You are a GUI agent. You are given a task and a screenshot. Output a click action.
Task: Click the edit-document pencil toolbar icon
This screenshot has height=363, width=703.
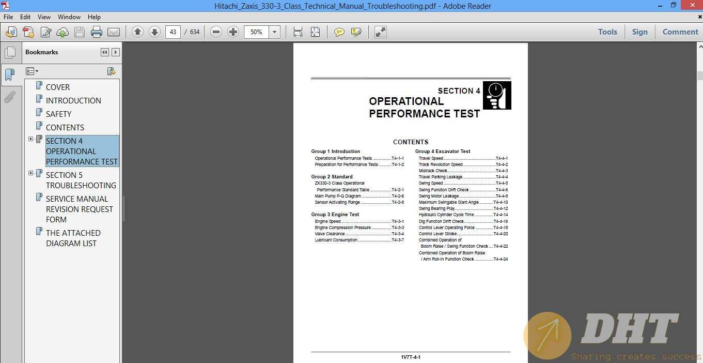(x=45, y=32)
